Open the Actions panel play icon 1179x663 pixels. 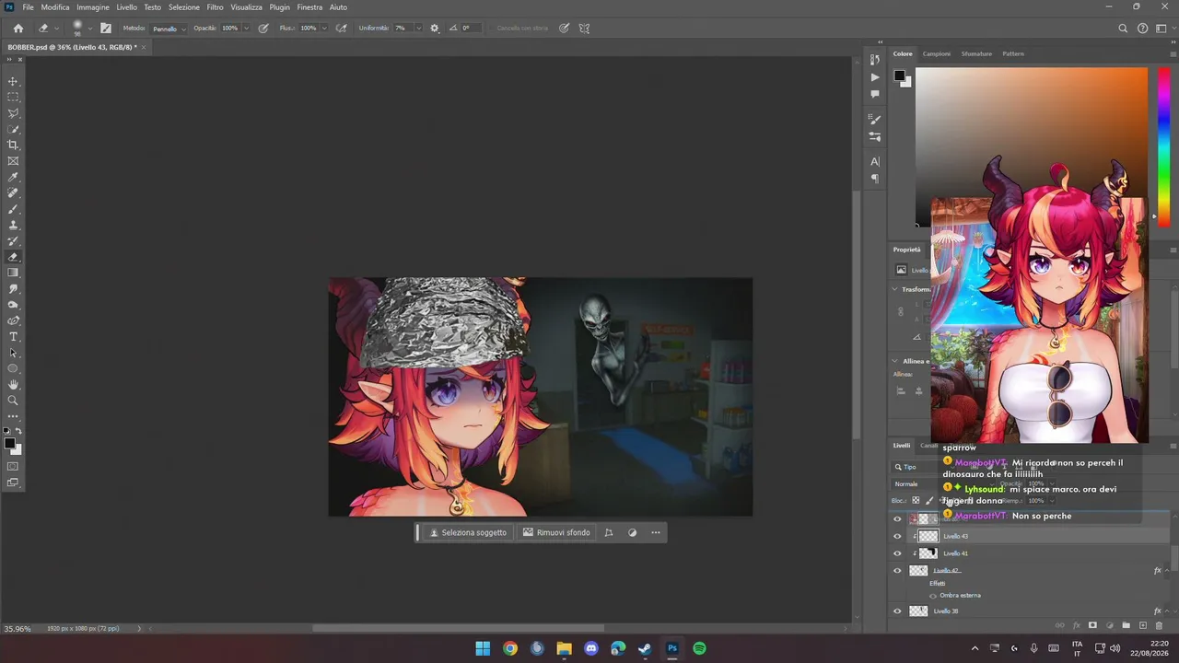coord(875,77)
